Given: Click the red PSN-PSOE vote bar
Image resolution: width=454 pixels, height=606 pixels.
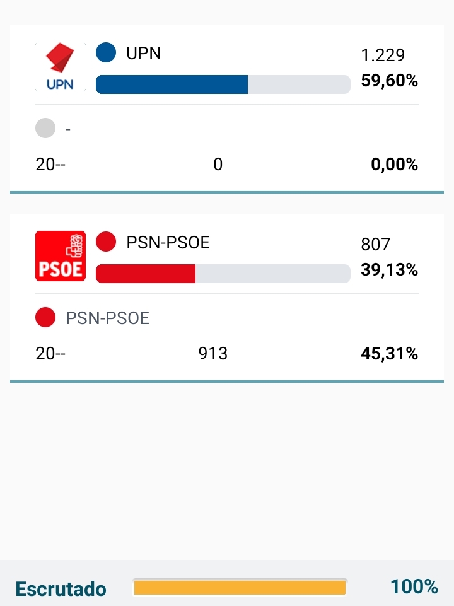Looking at the screenshot, I should click(146, 274).
